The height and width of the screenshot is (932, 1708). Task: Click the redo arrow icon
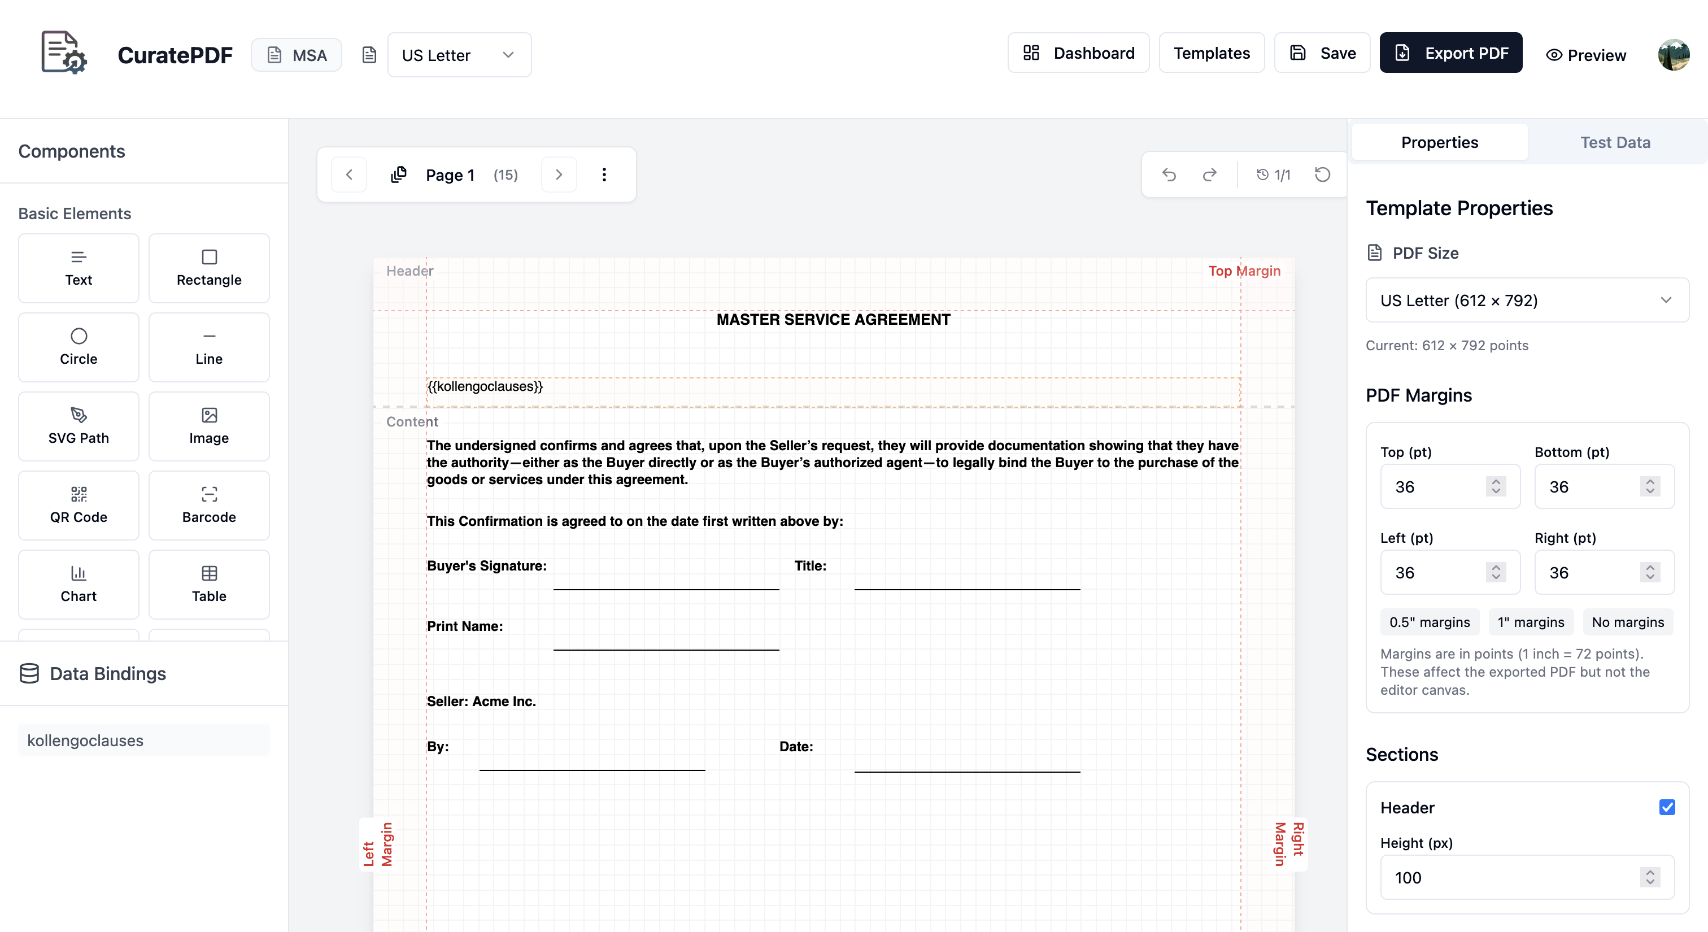[x=1209, y=175]
